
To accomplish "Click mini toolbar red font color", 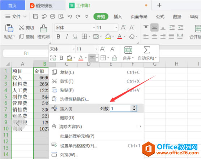I will point(81,58).
